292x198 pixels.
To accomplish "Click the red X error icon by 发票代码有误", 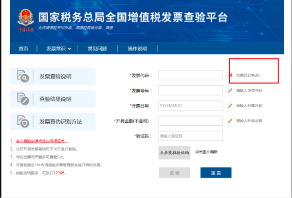I will pyautogui.click(x=230, y=75).
